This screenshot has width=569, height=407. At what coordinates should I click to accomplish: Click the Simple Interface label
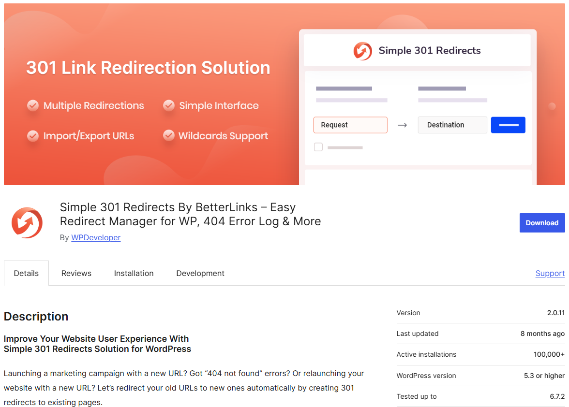pos(219,105)
